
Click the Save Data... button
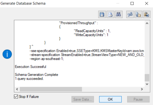(83, 99)
